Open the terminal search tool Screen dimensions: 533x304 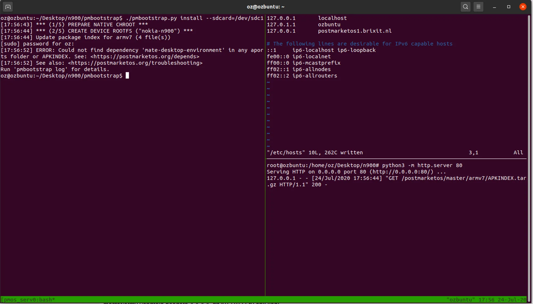click(465, 7)
